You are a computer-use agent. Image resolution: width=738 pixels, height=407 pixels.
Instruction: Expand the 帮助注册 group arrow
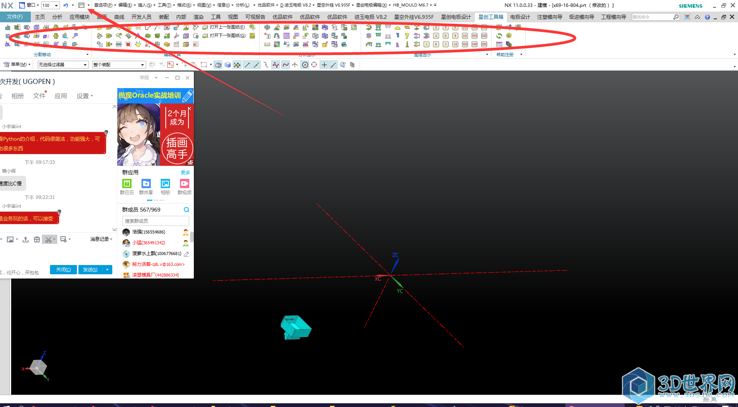click(x=521, y=55)
